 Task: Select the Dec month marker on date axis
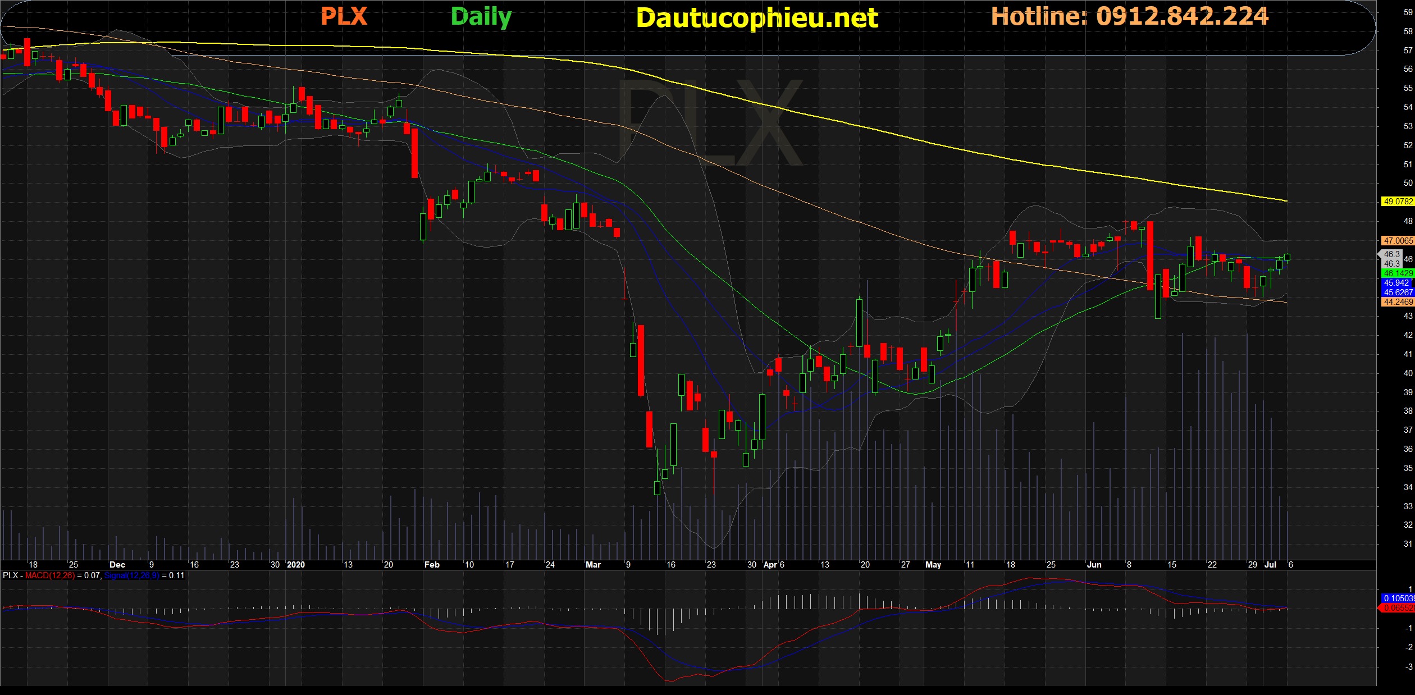pos(117,565)
